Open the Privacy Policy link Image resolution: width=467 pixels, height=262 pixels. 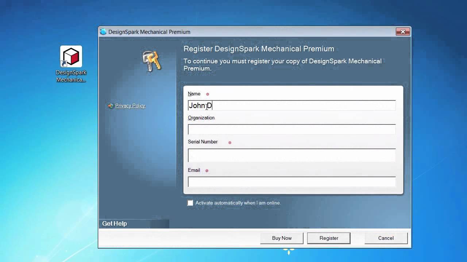130,106
